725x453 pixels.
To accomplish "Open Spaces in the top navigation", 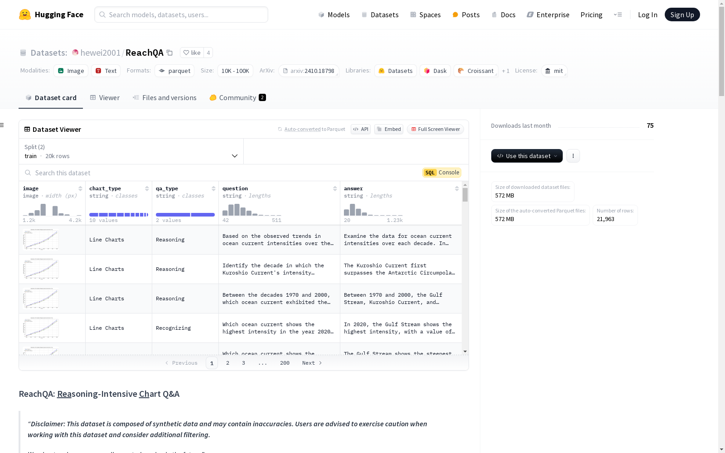I will coord(425,14).
